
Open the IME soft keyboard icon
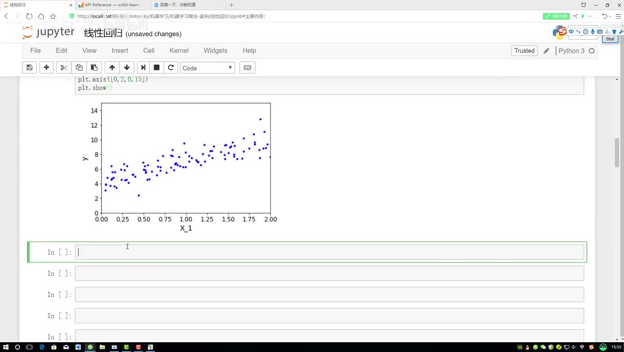click(600, 32)
